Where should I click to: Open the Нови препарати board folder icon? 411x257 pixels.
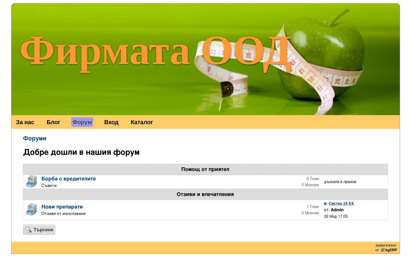click(32, 209)
